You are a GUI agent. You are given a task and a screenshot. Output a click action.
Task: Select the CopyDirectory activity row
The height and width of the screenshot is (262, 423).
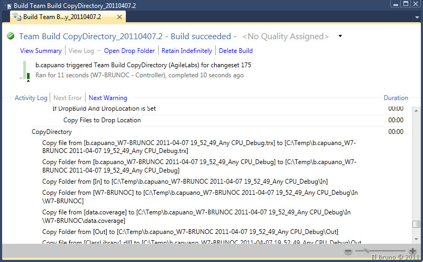point(52,132)
